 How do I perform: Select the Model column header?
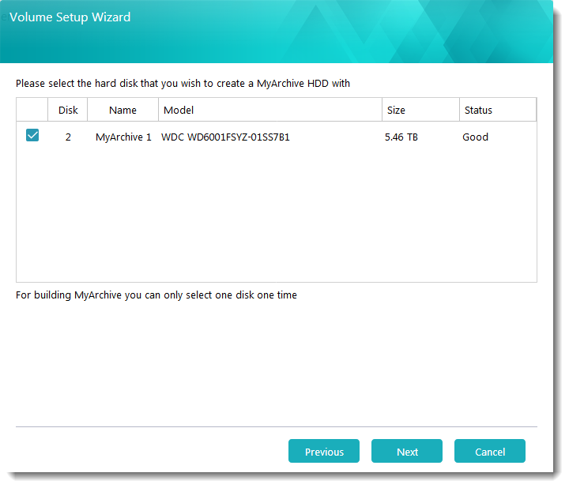coord(269,110)
